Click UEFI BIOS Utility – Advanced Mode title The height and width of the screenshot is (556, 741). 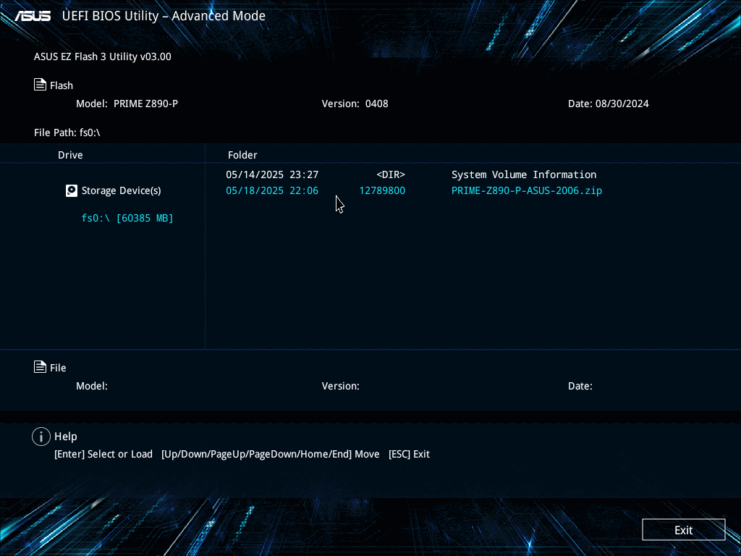point(164,16)
